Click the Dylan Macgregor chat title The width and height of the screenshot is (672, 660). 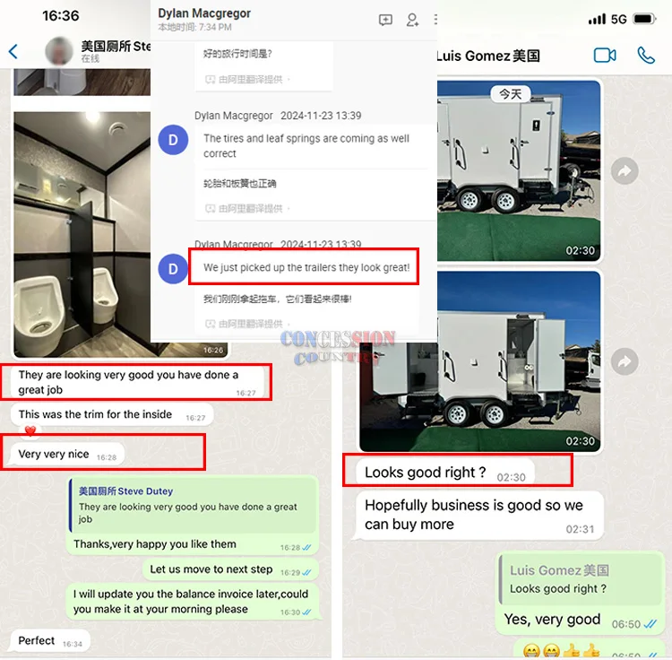pyautogui.click(x=204, y=13)
